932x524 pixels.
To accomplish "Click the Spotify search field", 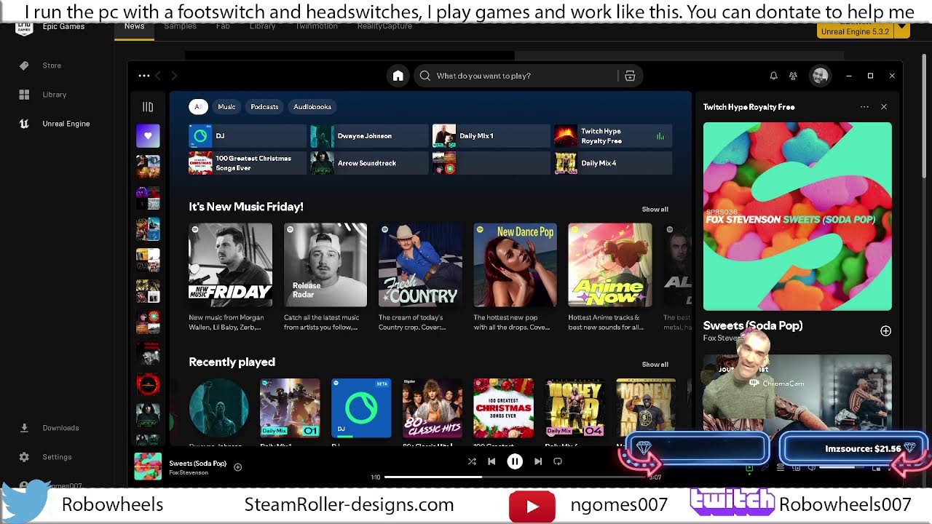I will click(517, 76).
